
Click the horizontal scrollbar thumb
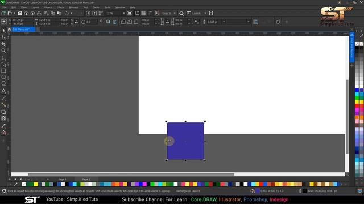pyautogui.click(x=131, y=174)
